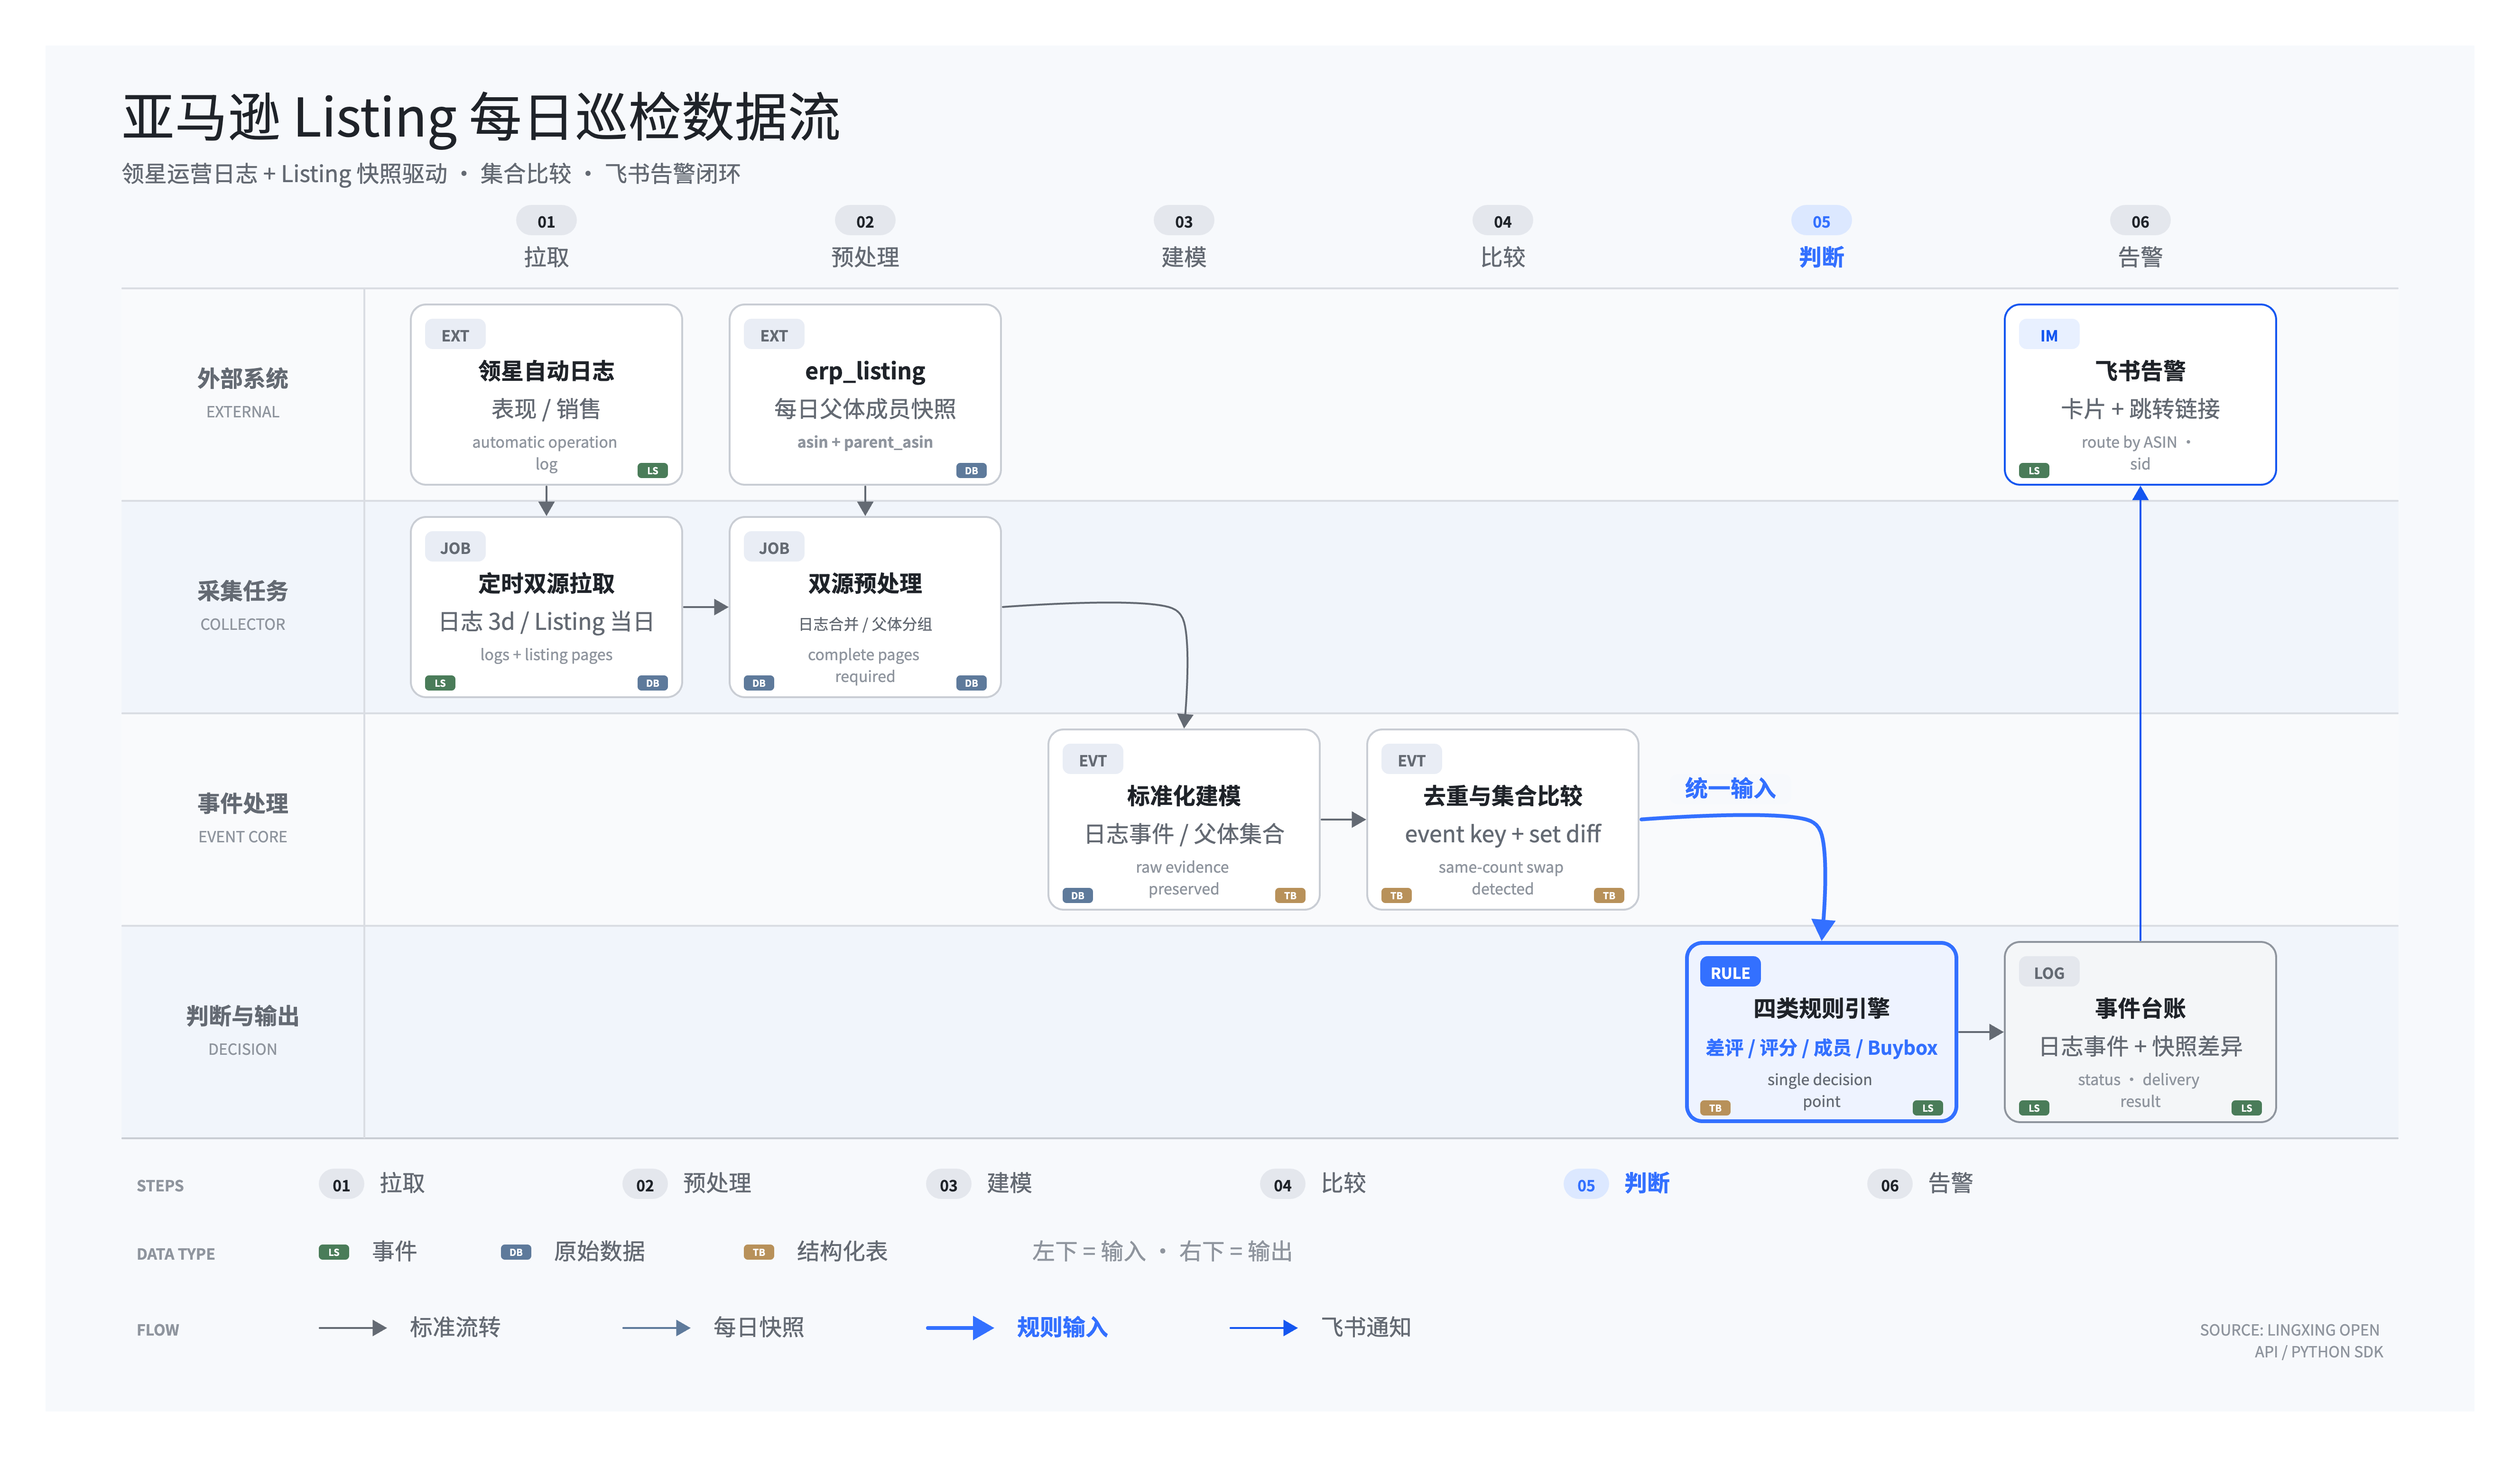
Task: Click event key + set diff text
Action: (x=1502, y=834)
